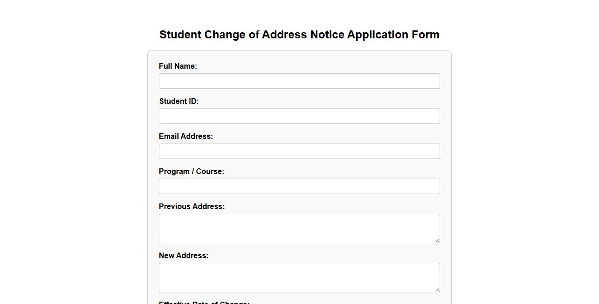Viewport: 599px width, 304px height.
Task: Select the Program / Course label
Action: pyautogui.click(x=191, y=171)
